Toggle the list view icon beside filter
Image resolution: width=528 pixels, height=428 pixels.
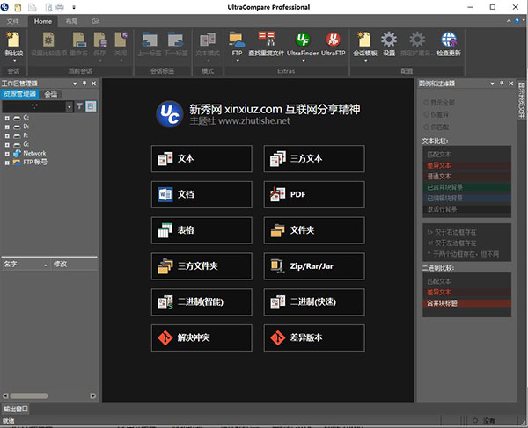tap(91, 106)
